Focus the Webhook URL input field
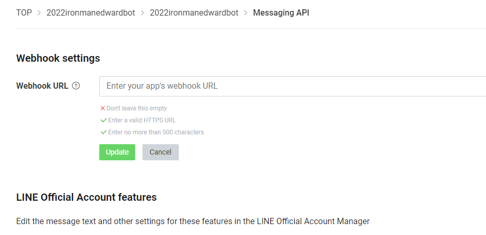Screen dimensions: 486x235 coord(292,86)
